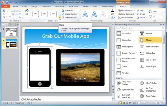The height and width of the screenshot is (106, 167).
Task: Open the Insert ribbon tab
Action: tap(24, 6)
